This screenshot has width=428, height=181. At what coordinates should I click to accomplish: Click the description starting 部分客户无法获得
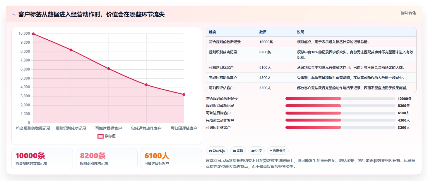352,88
